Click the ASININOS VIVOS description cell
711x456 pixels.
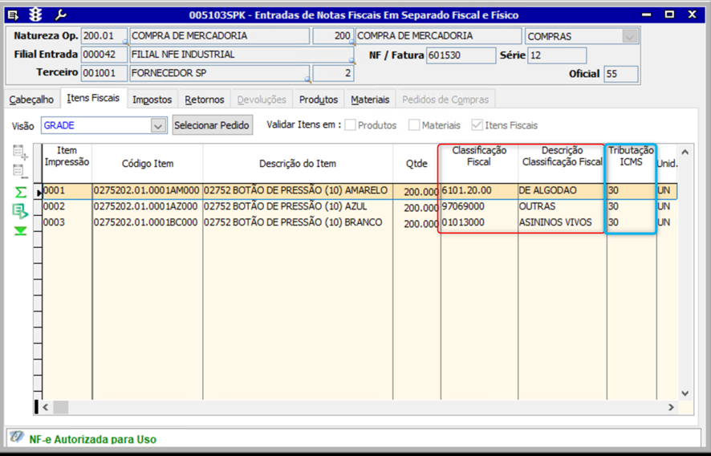pyautogui.click(x=563, y=223)
